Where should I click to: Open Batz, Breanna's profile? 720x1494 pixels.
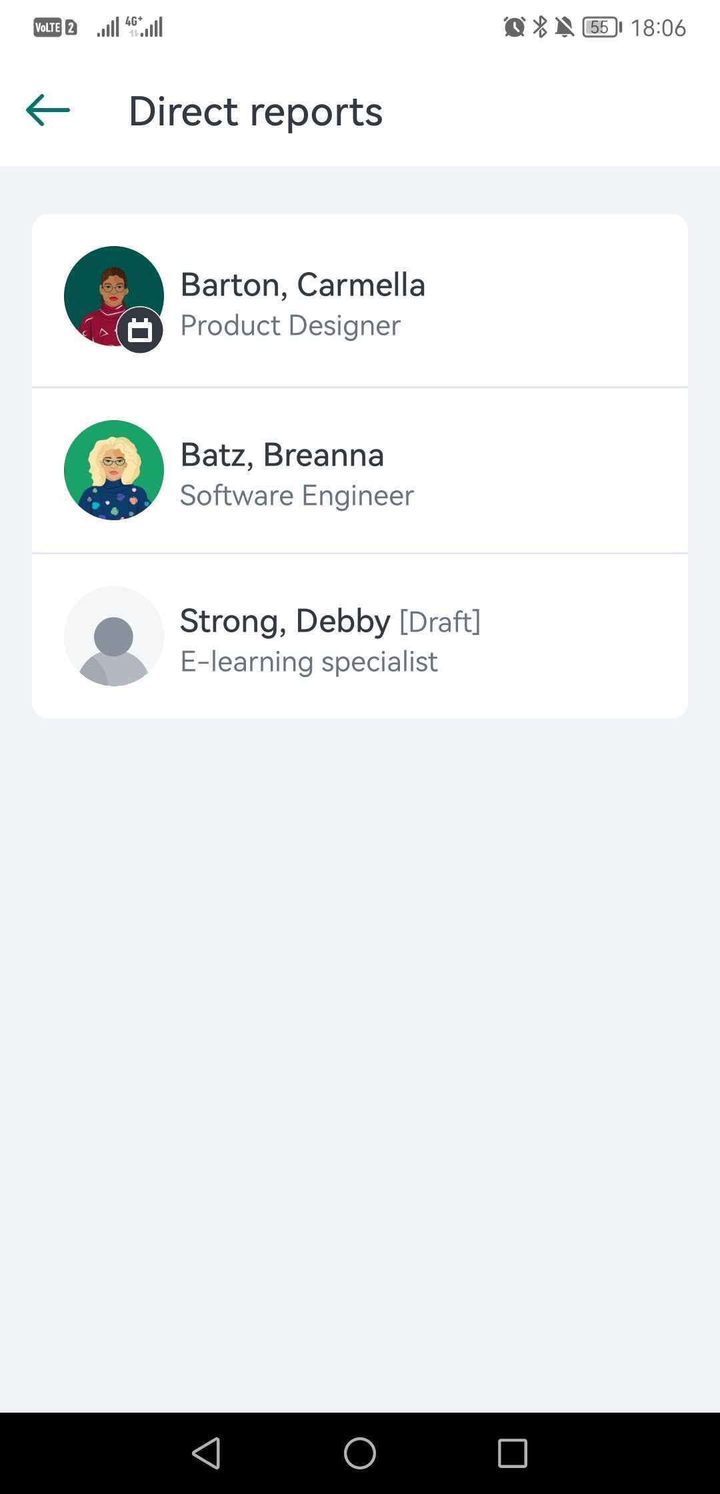282,455
